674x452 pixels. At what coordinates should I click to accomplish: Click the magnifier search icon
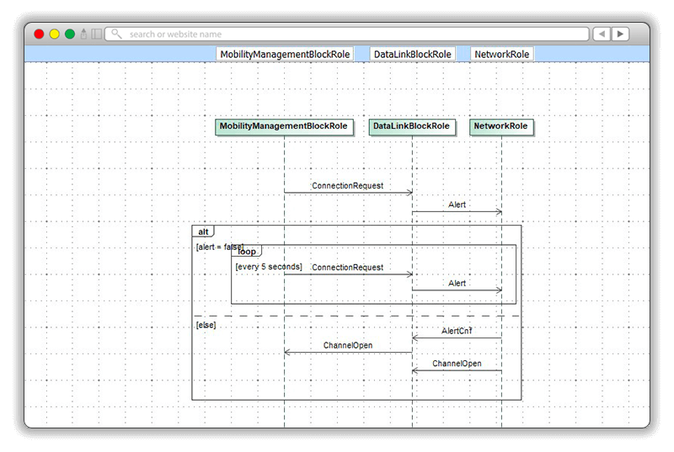pos(116,34)
